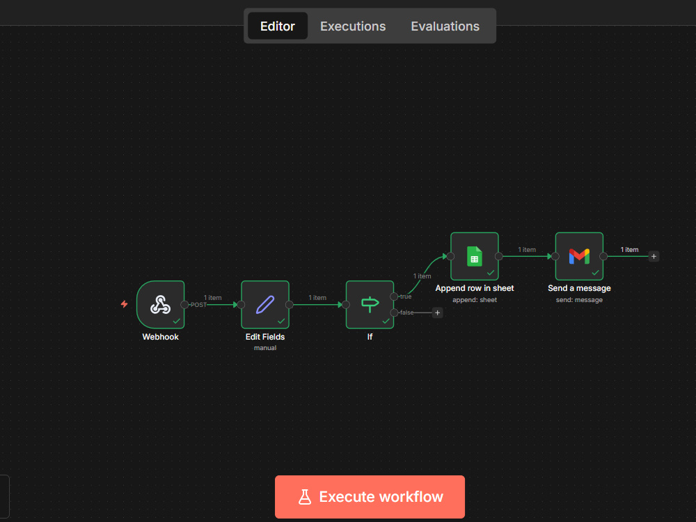Image resolution: width=696 pixels, height=522 pixels.
Task: Click the false output connector of If
Action: click(x=394, y=313)
